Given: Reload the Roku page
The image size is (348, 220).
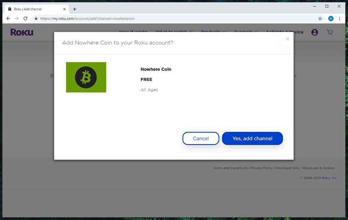Looking at the screenshot, I should click(x=25, y=18).
